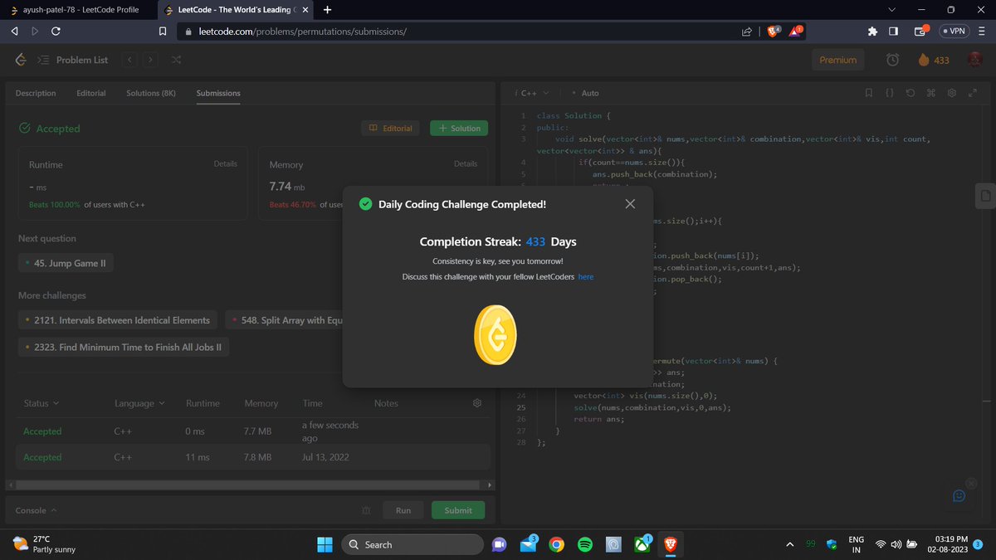The image size is (996, 560).
Task: Open Spotify from the taskbar
Action: coord(584,544)
